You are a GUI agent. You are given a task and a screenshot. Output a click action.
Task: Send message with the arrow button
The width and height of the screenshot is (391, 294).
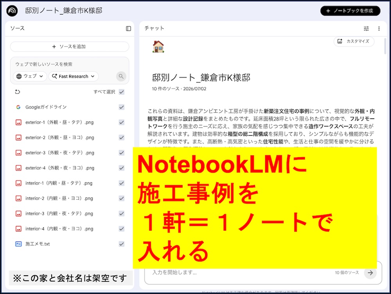pos(370,272)
